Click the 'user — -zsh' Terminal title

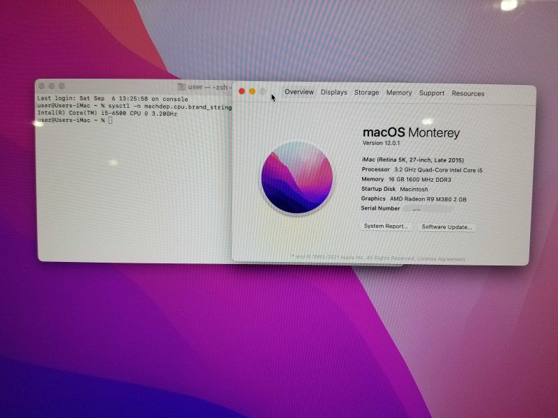point(209,87)
